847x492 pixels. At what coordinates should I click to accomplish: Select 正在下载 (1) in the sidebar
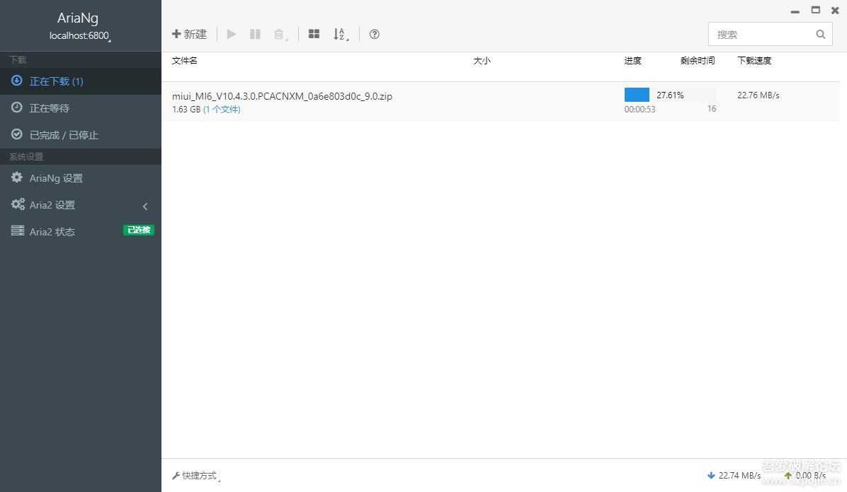pos(57,81)
